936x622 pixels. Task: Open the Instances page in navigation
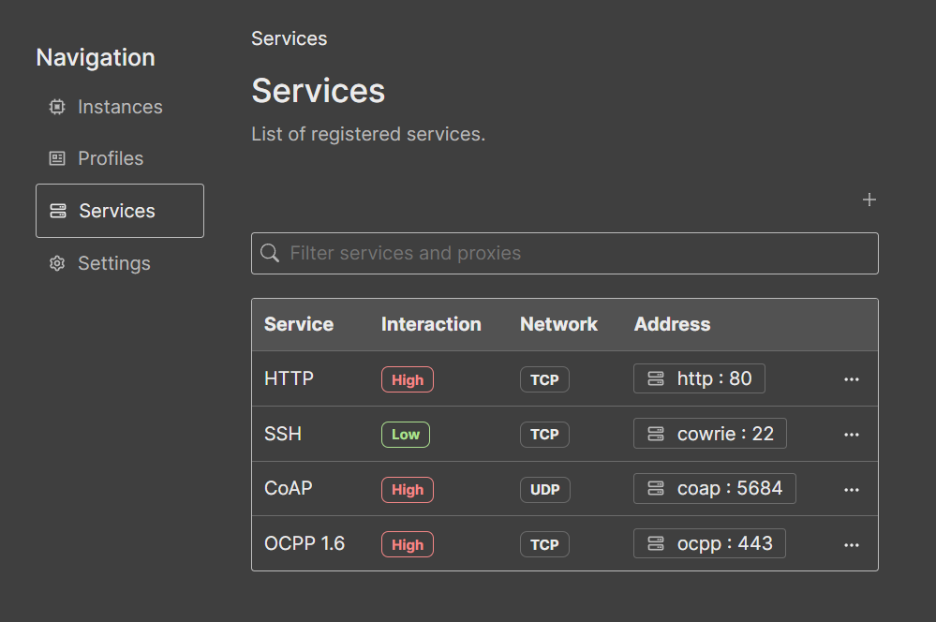pyautogui.click(x=119, y=107)
